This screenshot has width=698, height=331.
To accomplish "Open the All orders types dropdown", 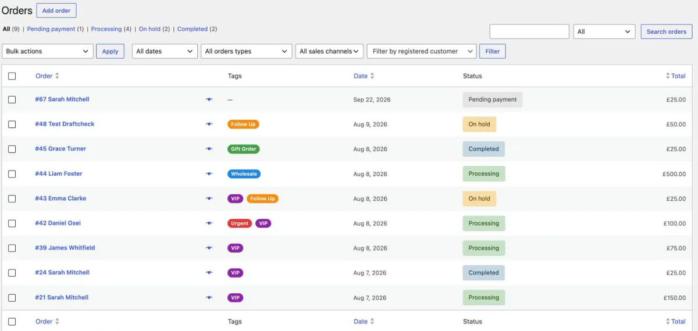I will coord(247,51).
